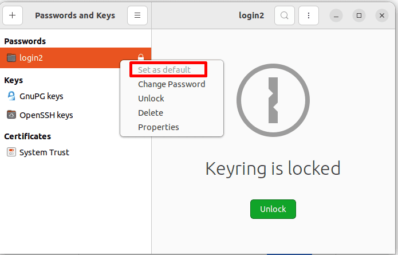Click the System Trust certificate icon

pyautogui.click(x=11, y=152)
